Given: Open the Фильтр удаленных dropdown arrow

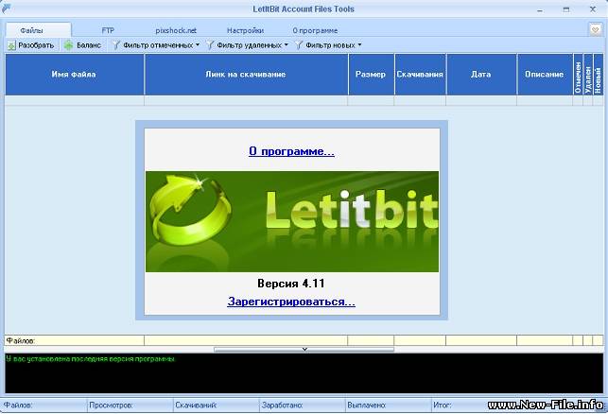Looking at the screenshot, I should 287,45.
